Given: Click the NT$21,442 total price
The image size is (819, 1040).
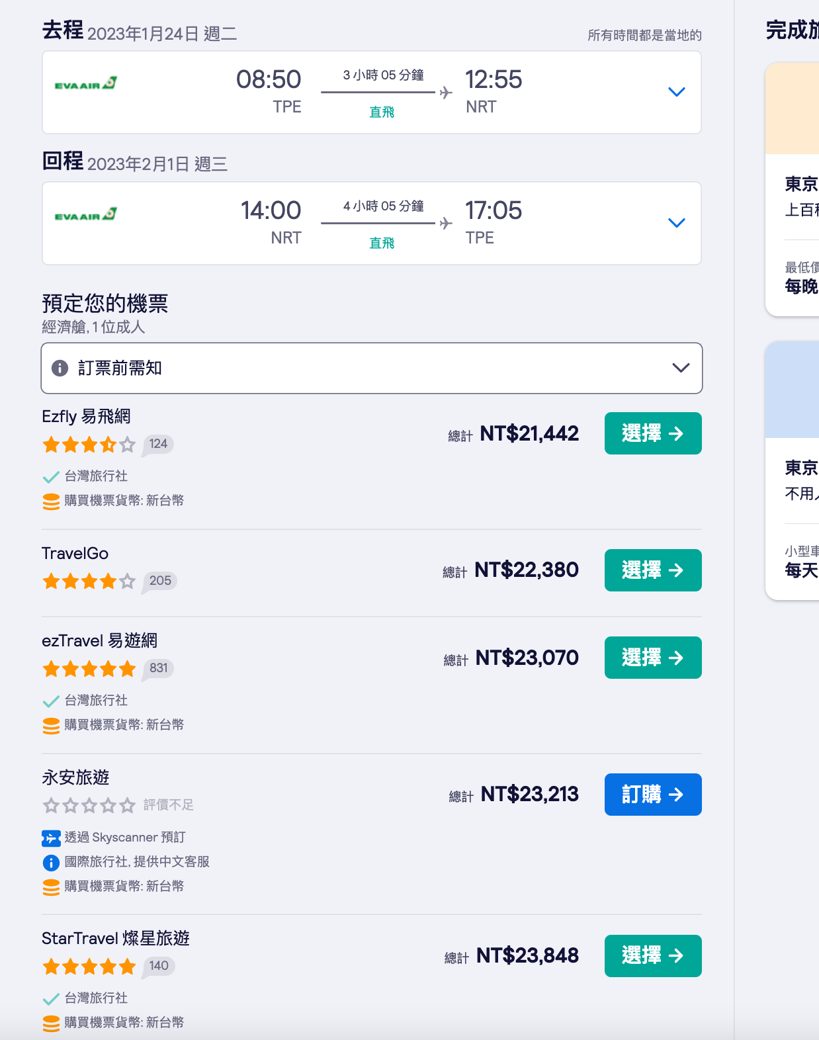Looking at the screenshot, I should pyautogui.click(x=529, y=433).
